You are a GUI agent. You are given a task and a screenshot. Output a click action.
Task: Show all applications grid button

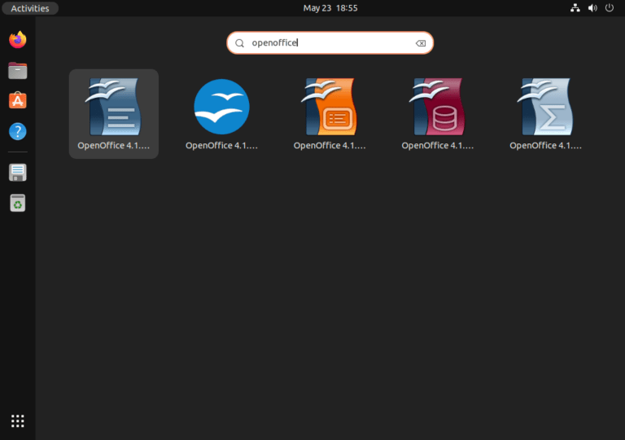pyautogui.click(x=18, y=420)
